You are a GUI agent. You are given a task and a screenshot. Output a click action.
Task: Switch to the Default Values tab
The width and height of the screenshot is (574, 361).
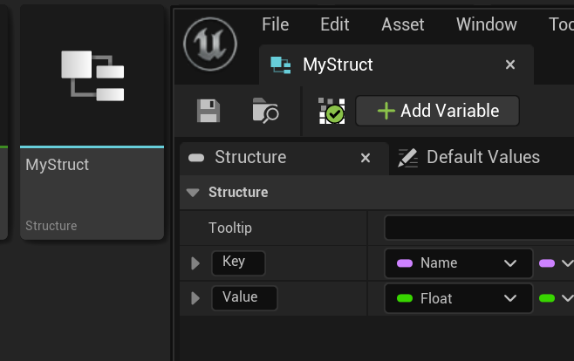(482, 158)
